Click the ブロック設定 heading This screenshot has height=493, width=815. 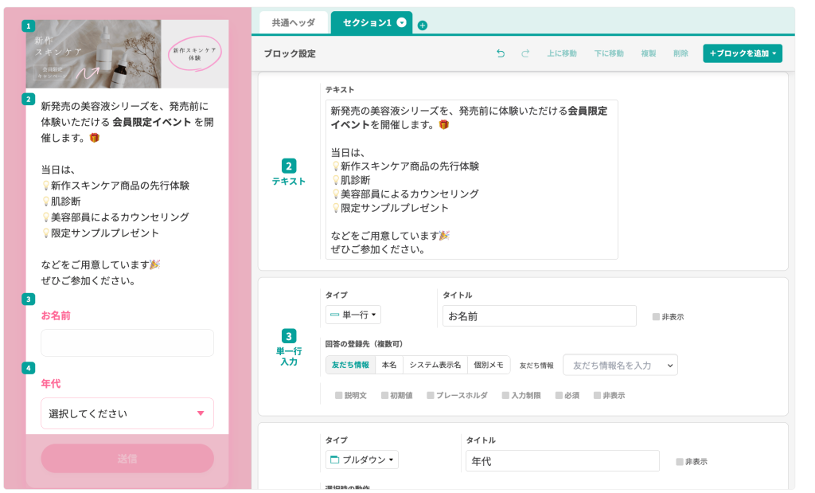(x=290, y=53)
